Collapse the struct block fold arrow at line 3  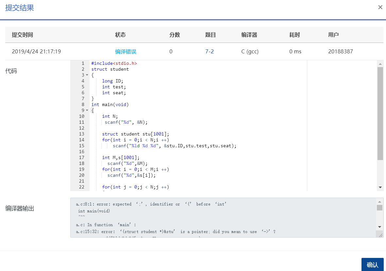pyautogui.click(x=87, y=75)
